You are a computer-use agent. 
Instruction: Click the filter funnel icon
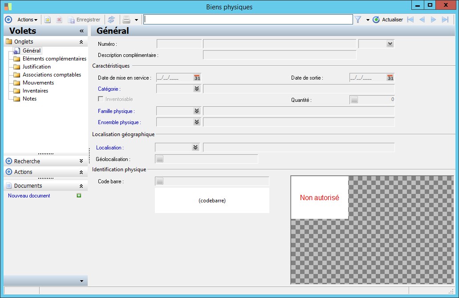pyautogui.click(x=357, y=20)
